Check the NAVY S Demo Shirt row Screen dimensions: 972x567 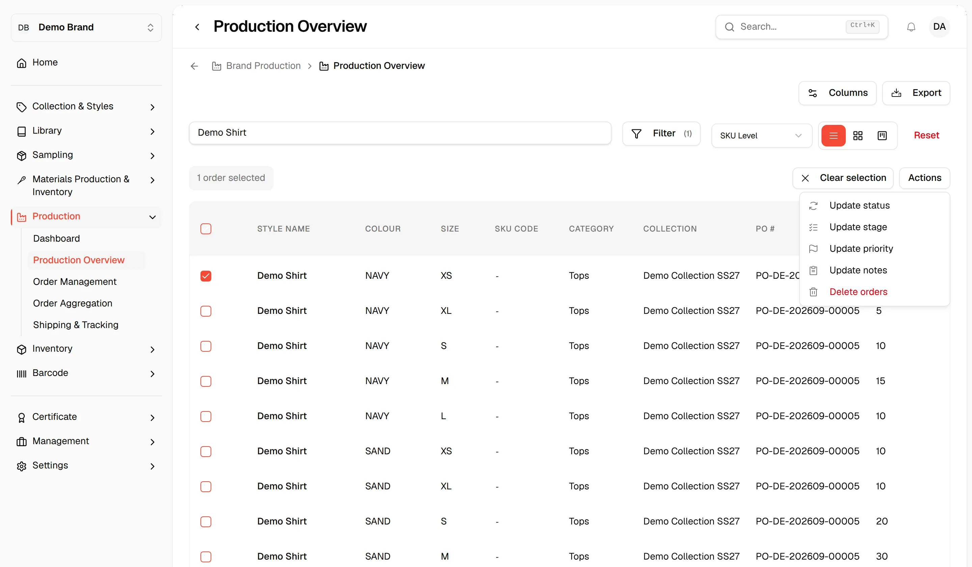click(x=206, y=346)
